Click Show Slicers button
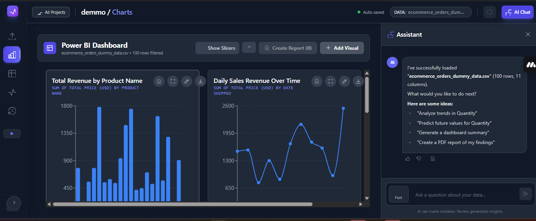The height and width of the screenshot is (221, 536). [218, 48]
